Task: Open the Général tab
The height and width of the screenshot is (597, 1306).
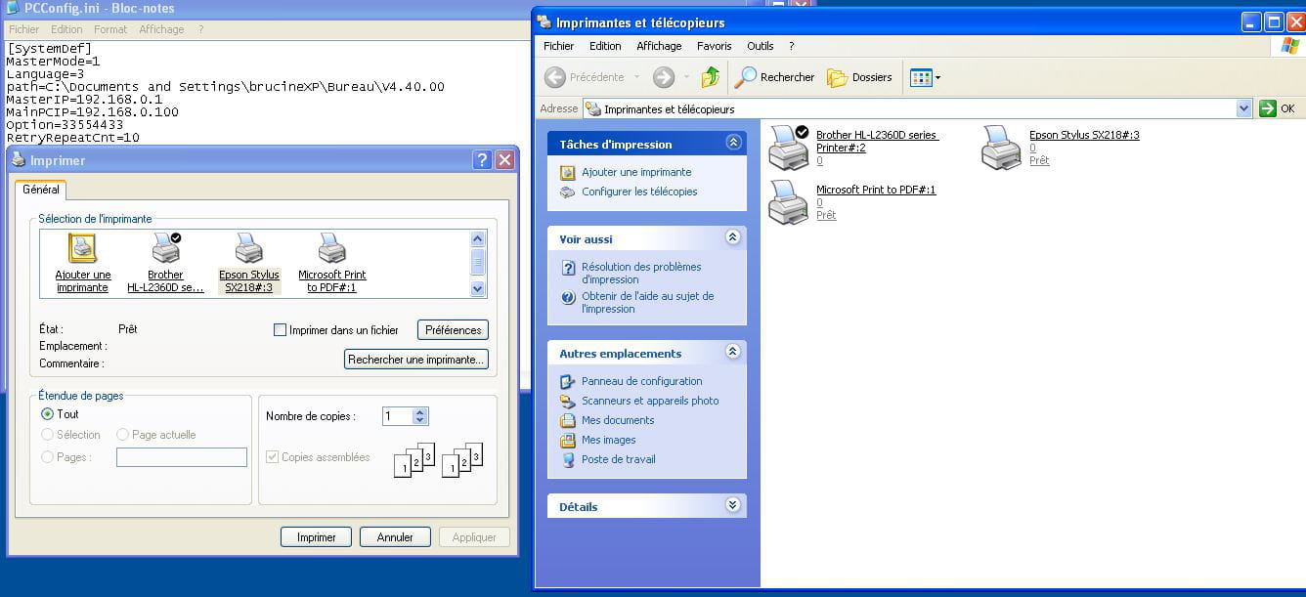Action: [x=40, y=190]
